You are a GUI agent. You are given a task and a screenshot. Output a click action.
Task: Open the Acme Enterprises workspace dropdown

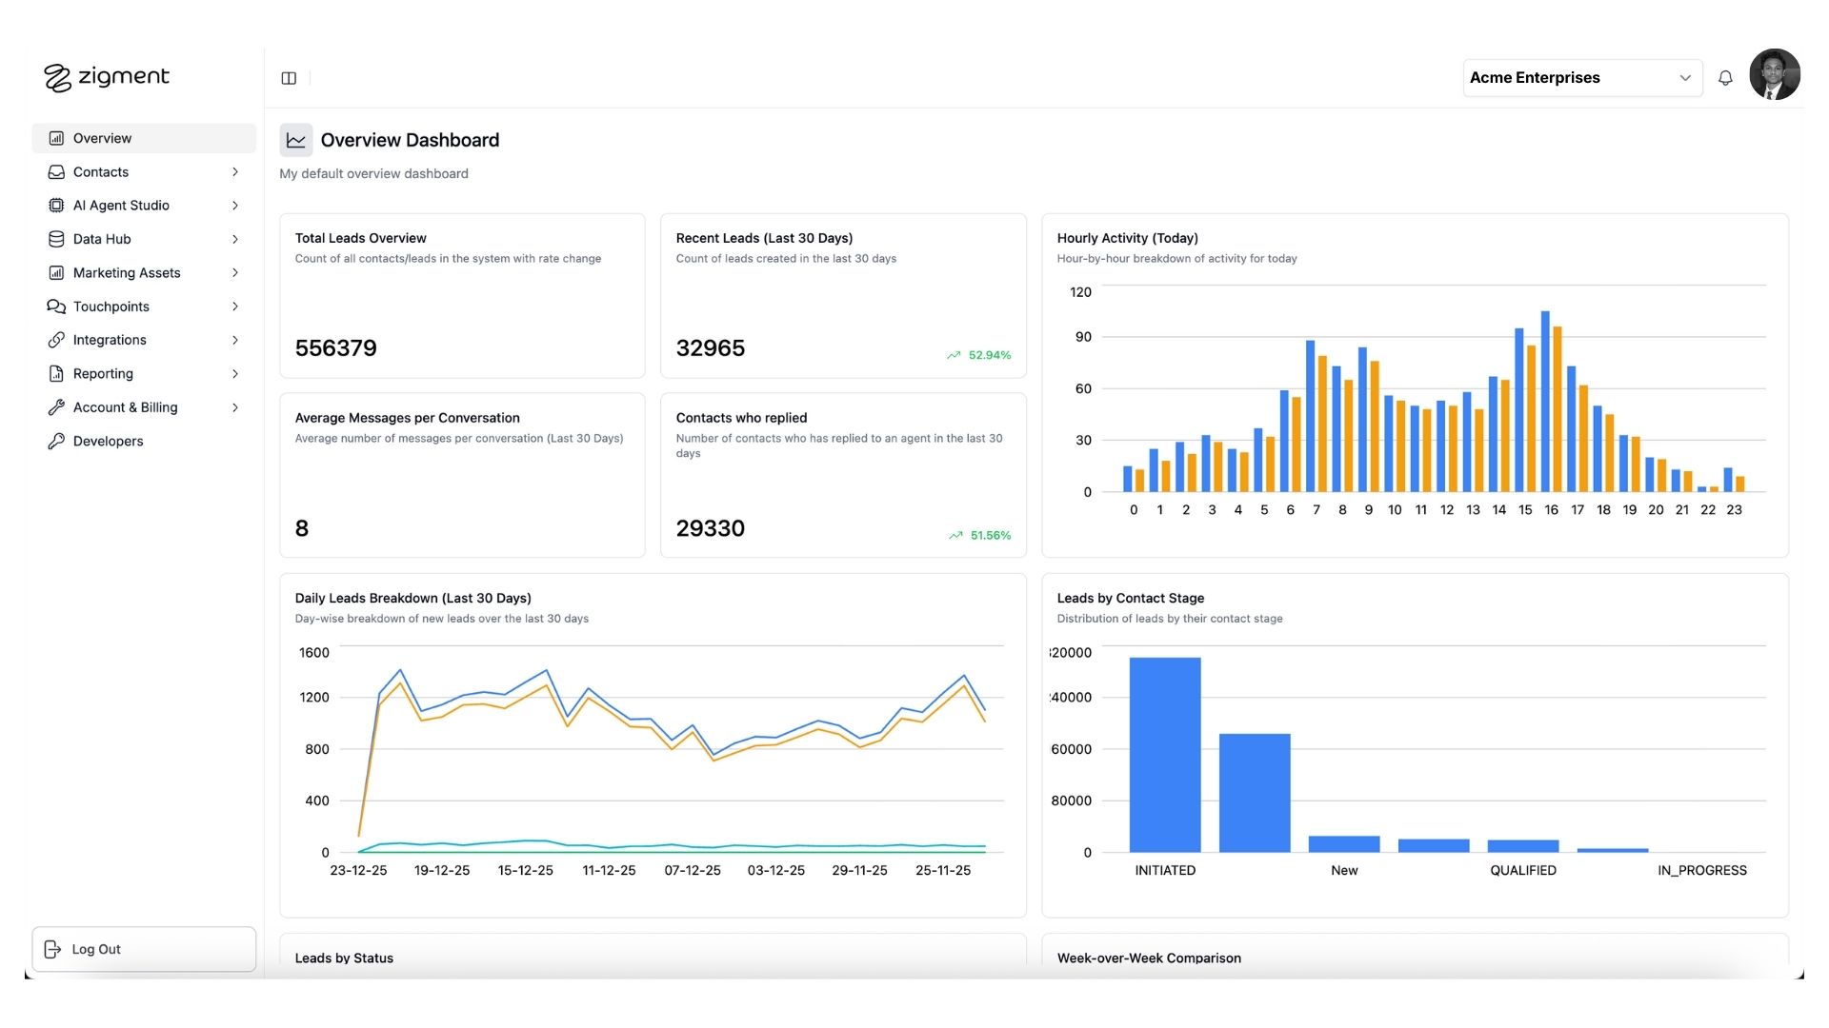pyautogui.click(x=1581, y=78)
